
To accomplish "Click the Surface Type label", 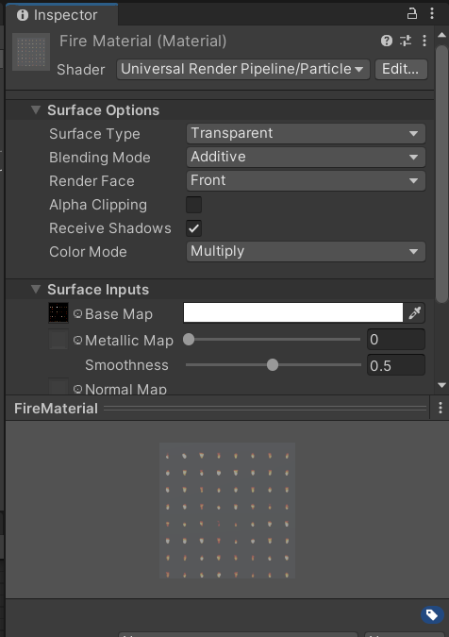I will 94,134.
